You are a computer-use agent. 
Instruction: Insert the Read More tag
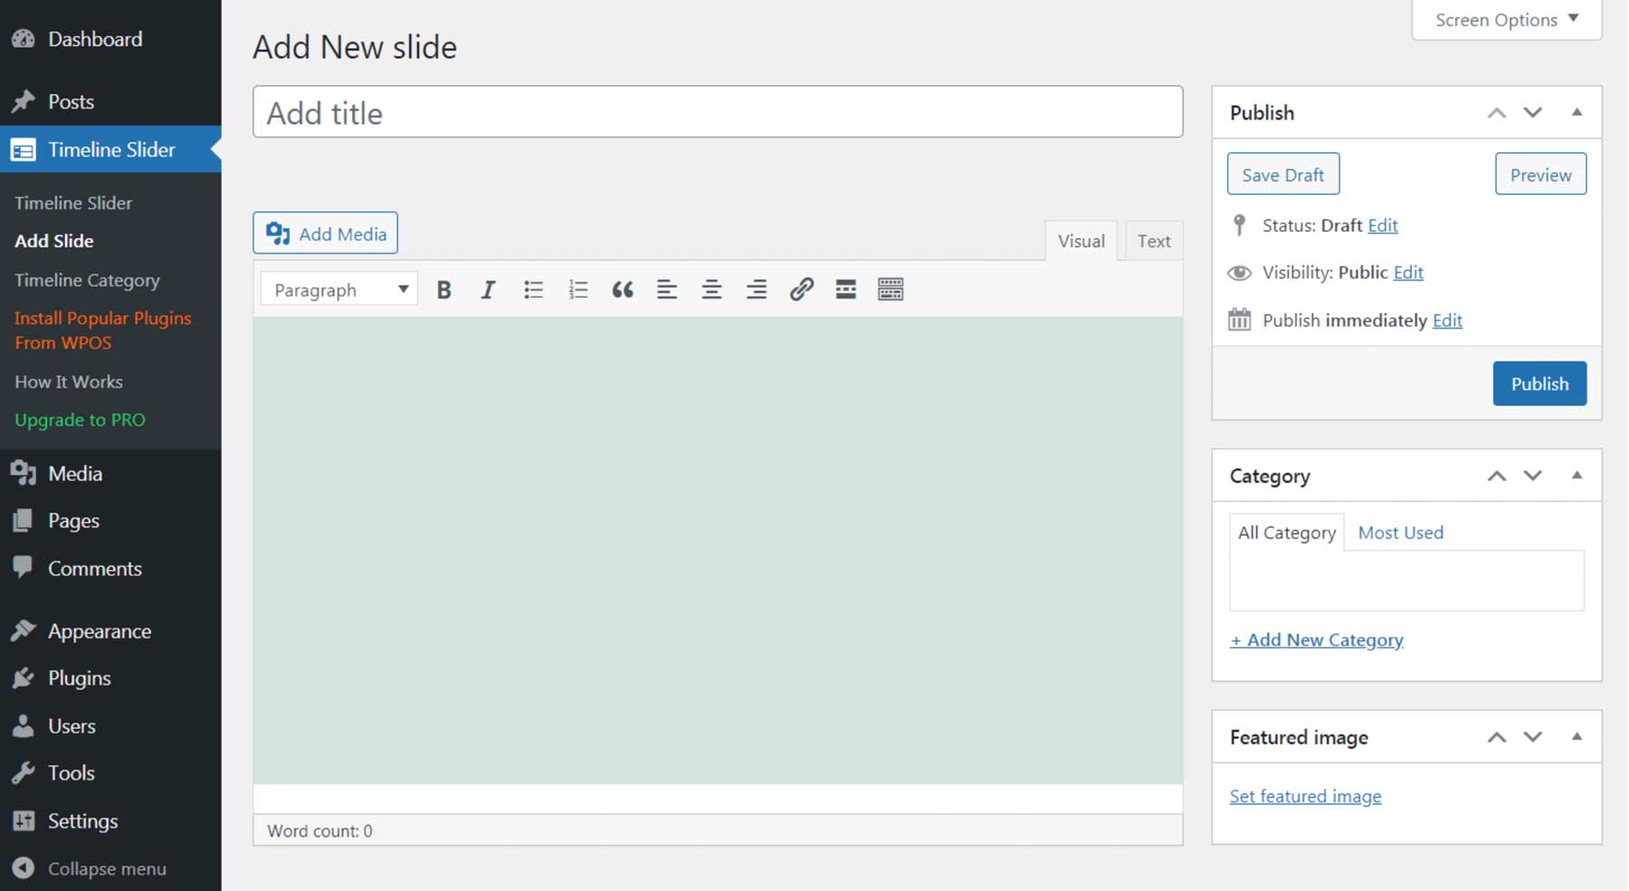point(845,289)
